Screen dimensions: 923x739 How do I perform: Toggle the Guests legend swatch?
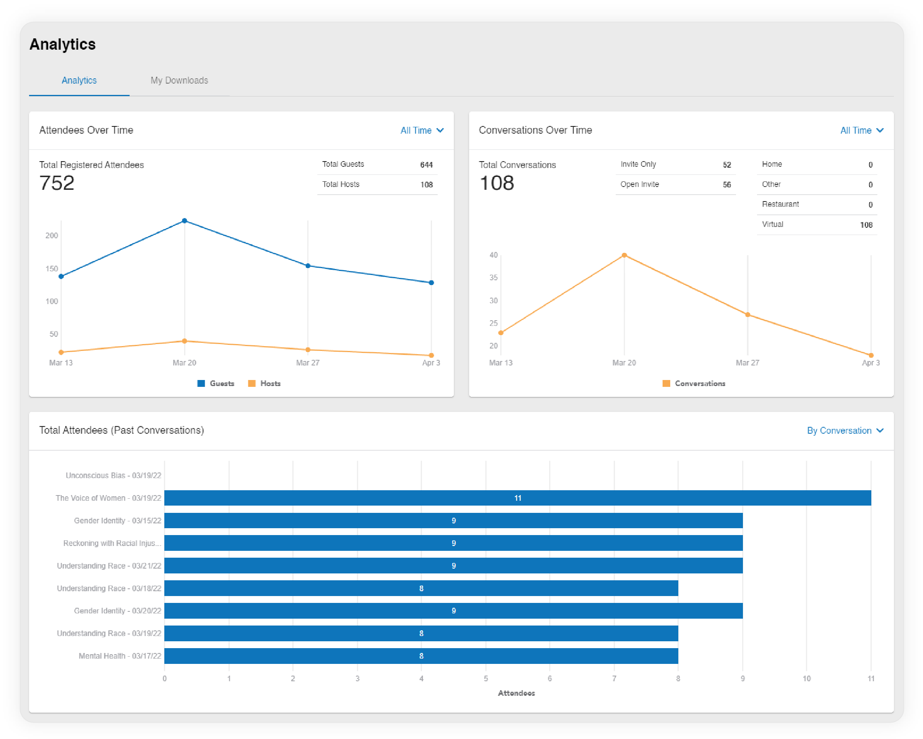click(201, 383)
